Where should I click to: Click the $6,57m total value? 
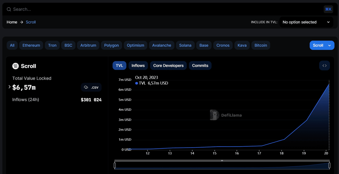click(x=24, y=87)
